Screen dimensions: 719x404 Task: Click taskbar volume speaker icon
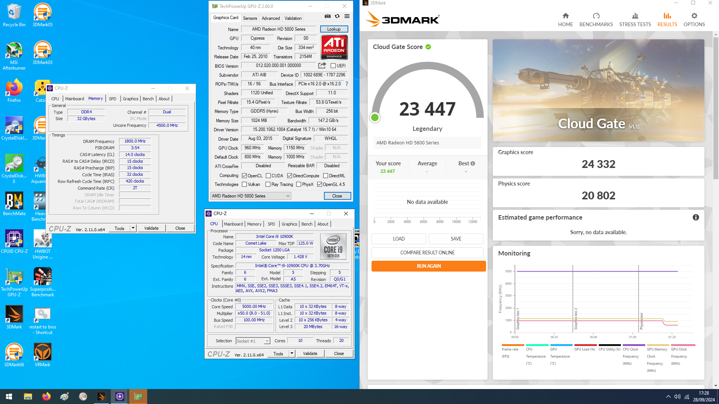[x=677, y=397]
